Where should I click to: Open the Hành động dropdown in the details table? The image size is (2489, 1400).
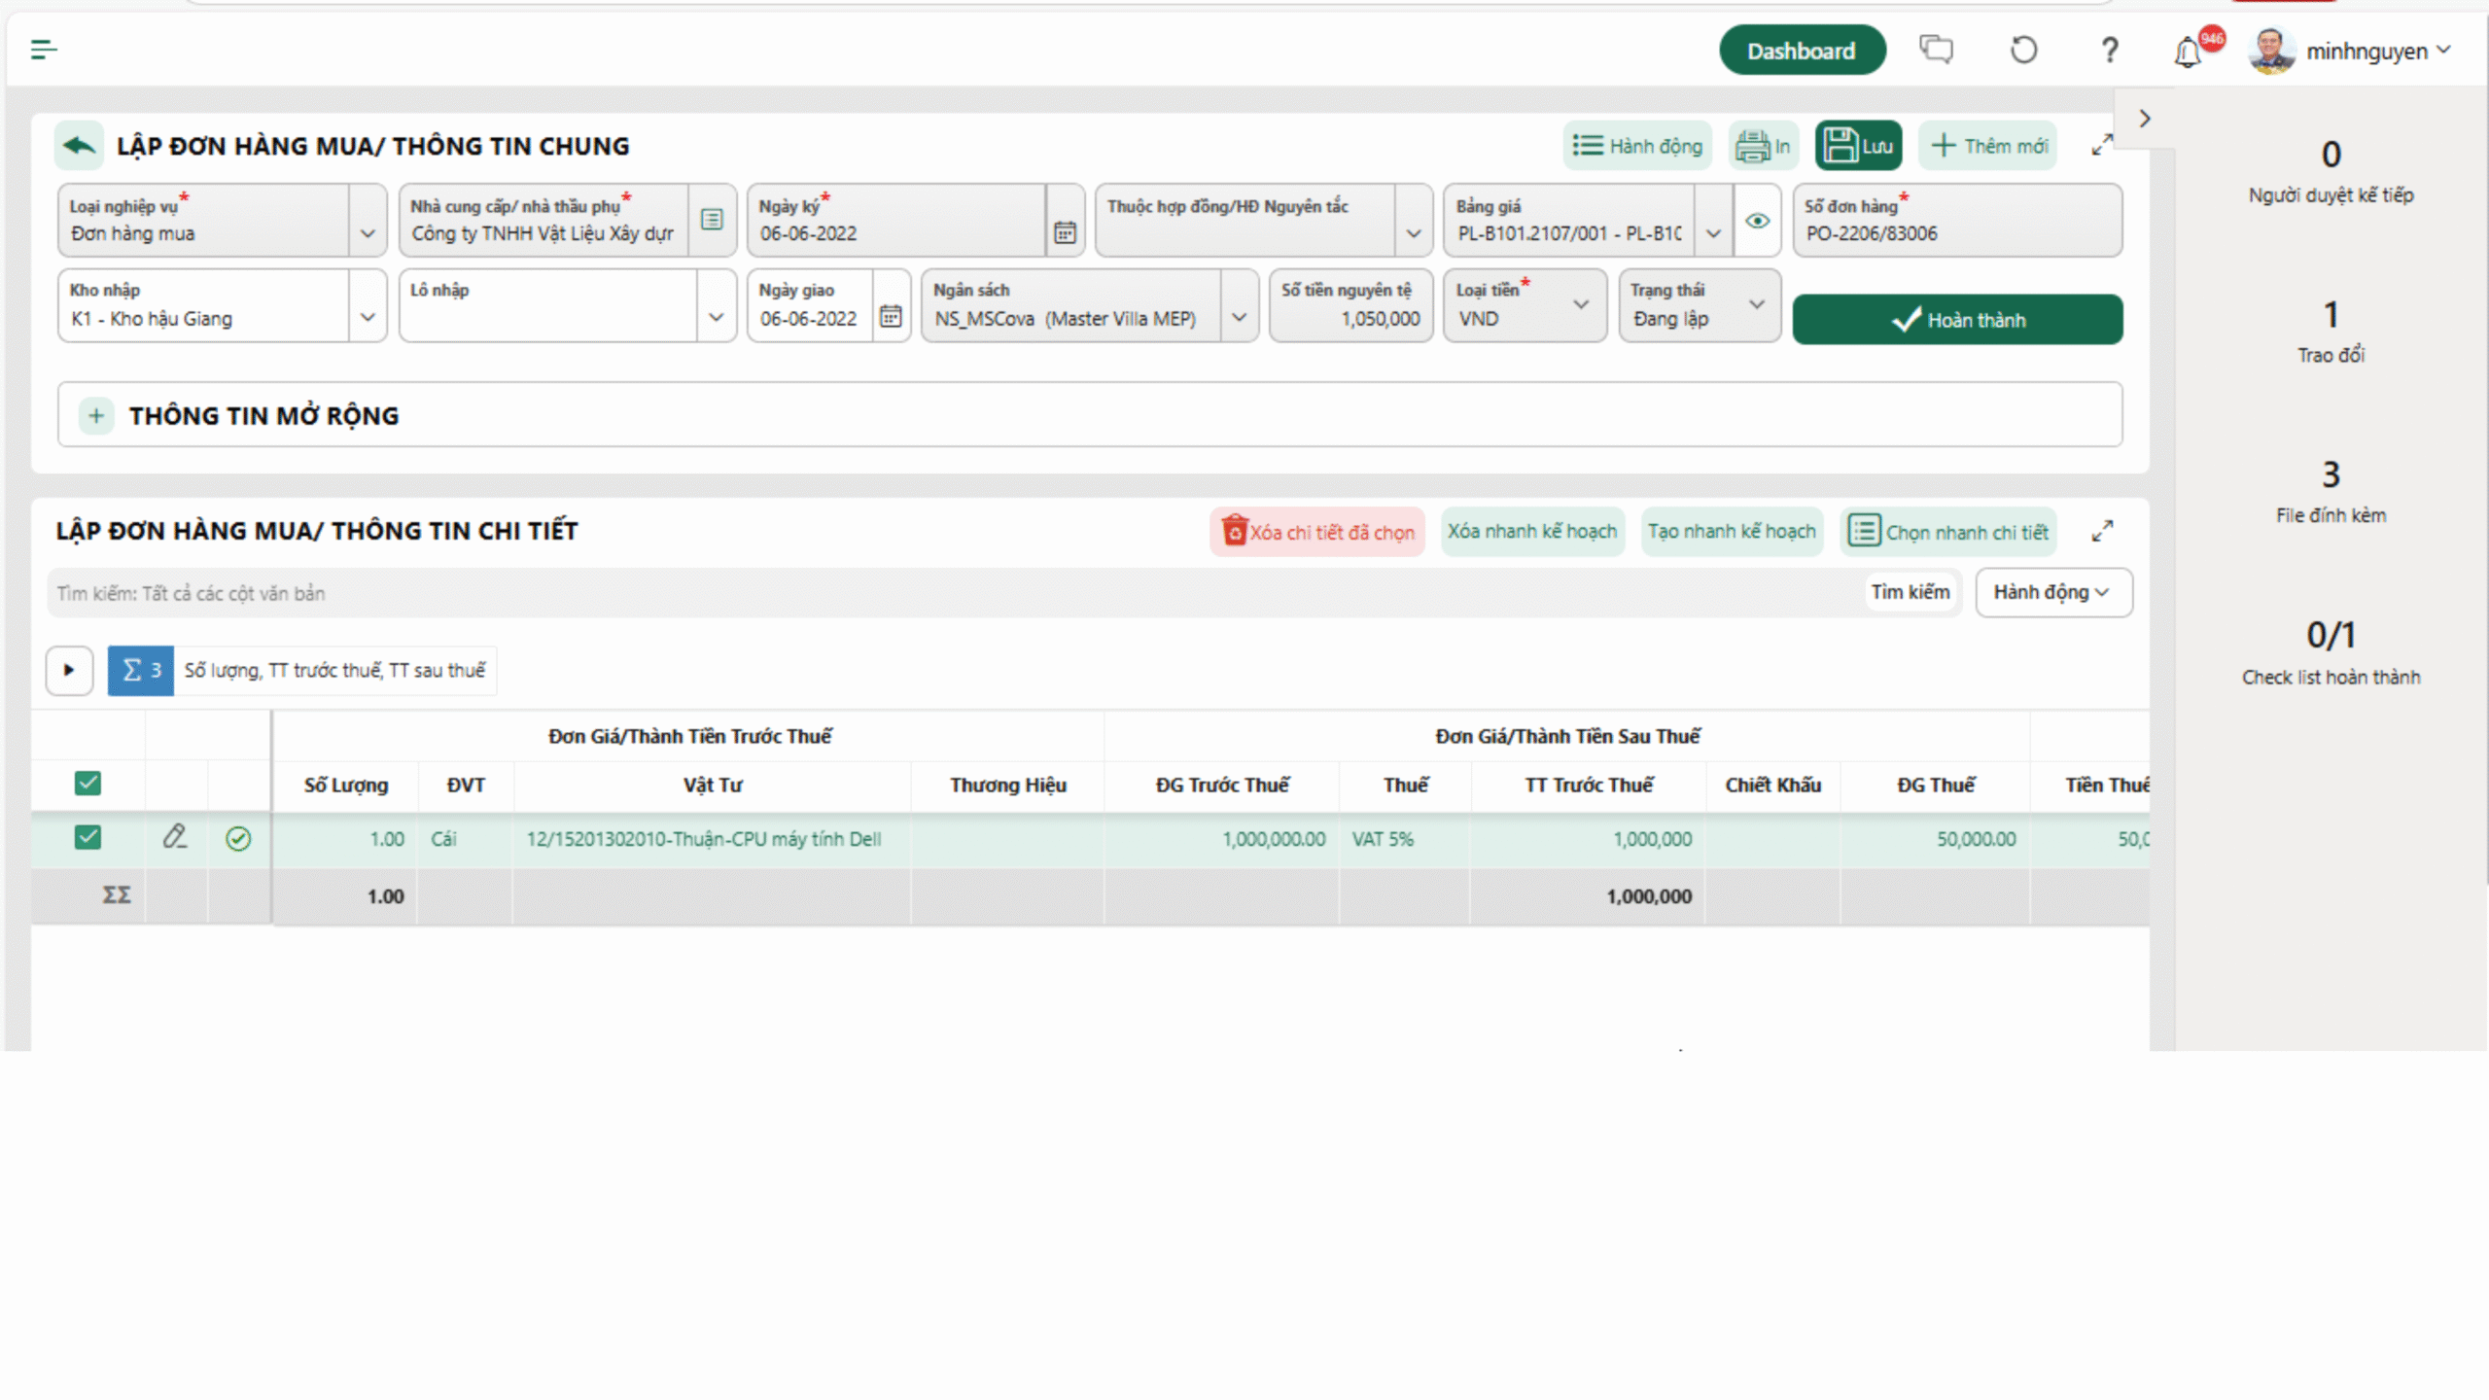click(2053, 592)
